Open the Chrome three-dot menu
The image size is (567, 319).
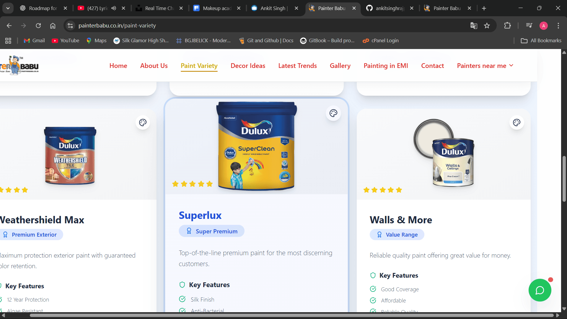click(558, 26)
